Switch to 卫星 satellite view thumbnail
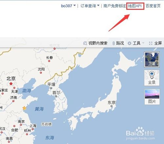164x144 pixels. 152,60
